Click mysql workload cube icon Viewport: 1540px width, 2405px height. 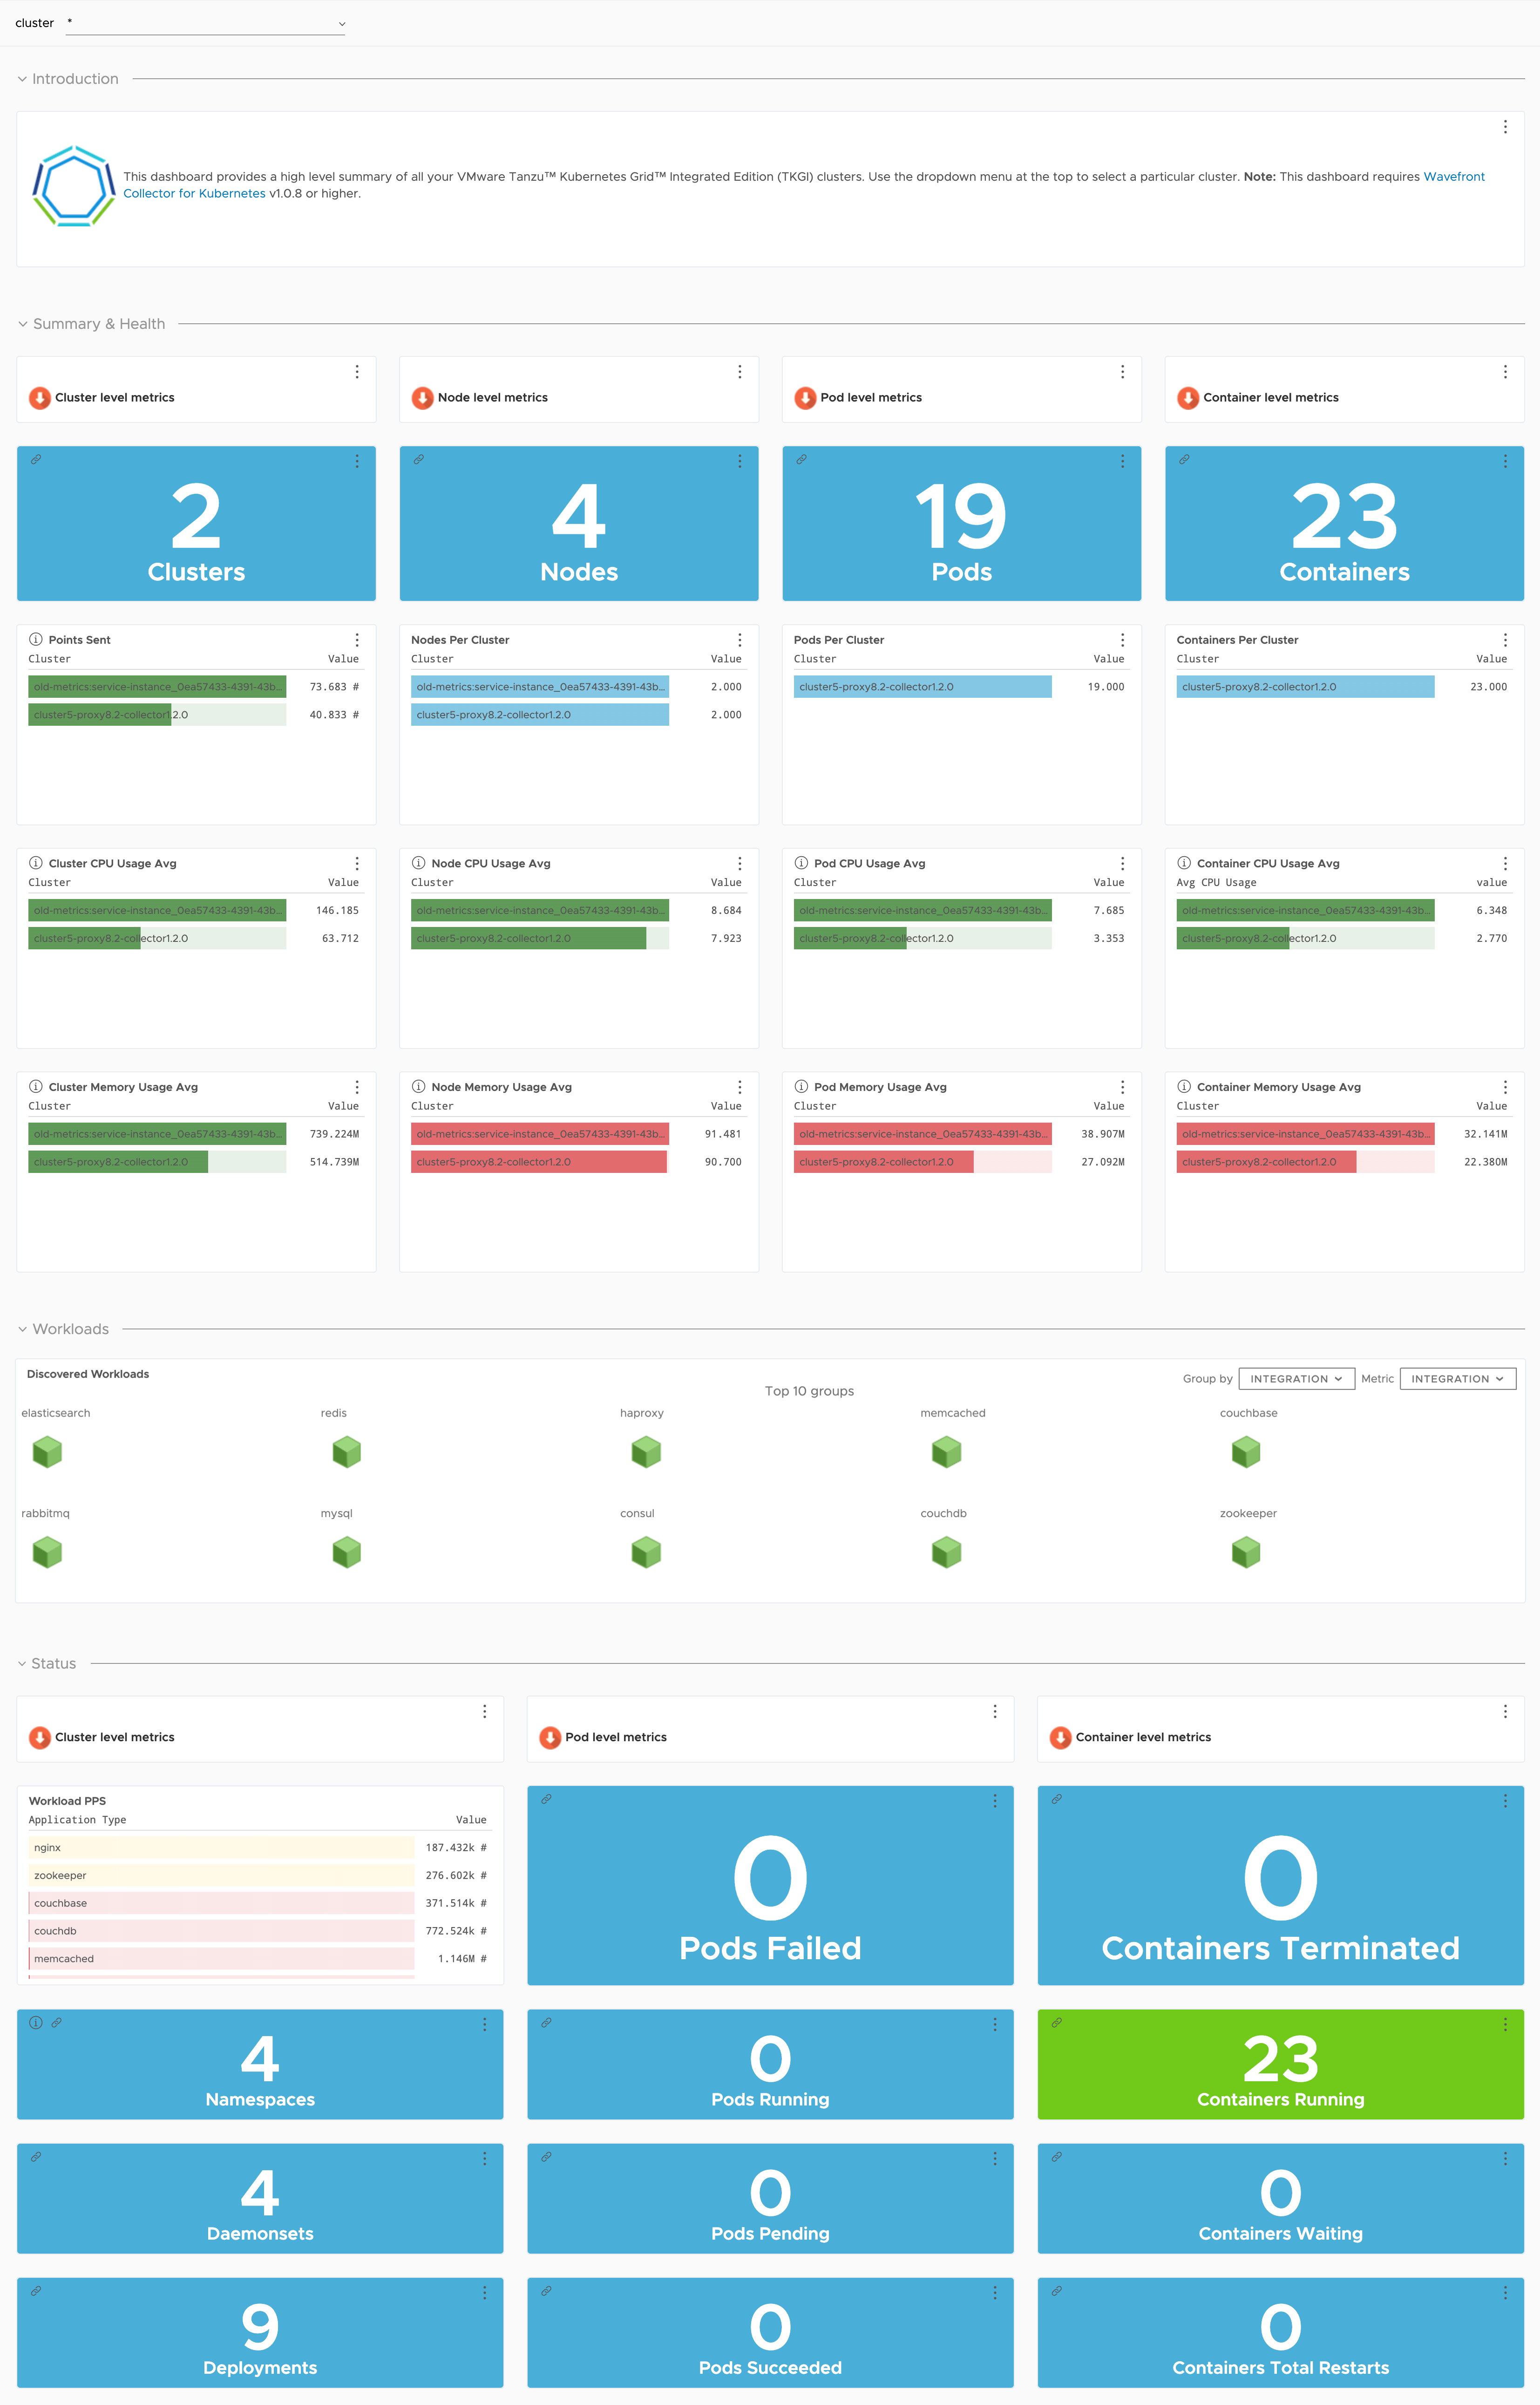[346, 1552]
